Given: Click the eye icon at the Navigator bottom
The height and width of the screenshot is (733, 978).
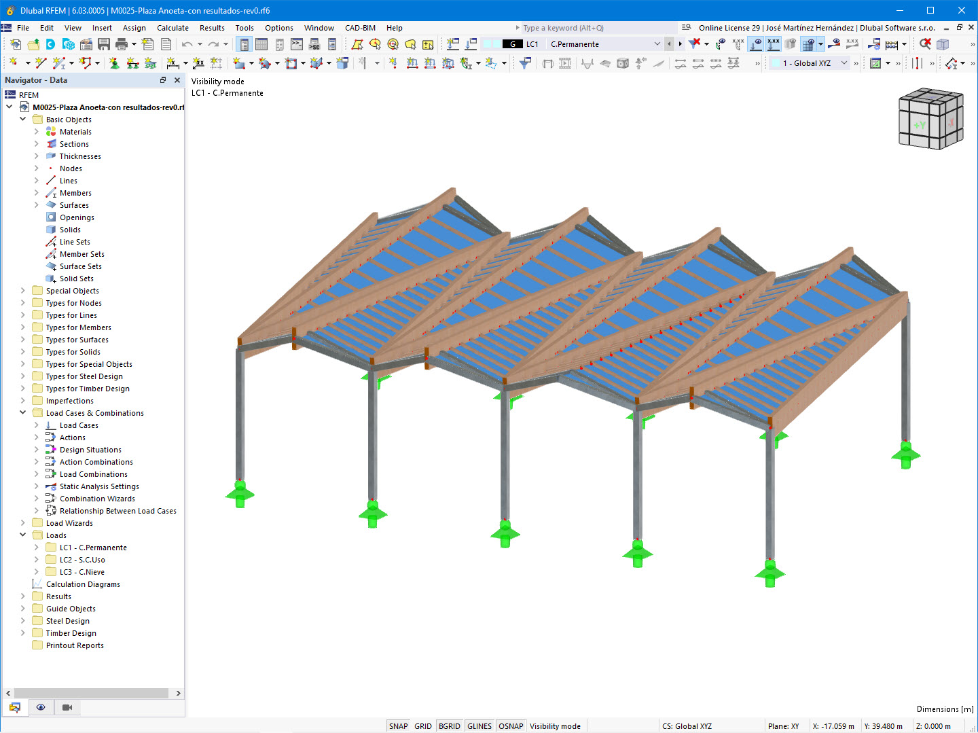Looking at the screenshot, I should click(x=41, y=707).
